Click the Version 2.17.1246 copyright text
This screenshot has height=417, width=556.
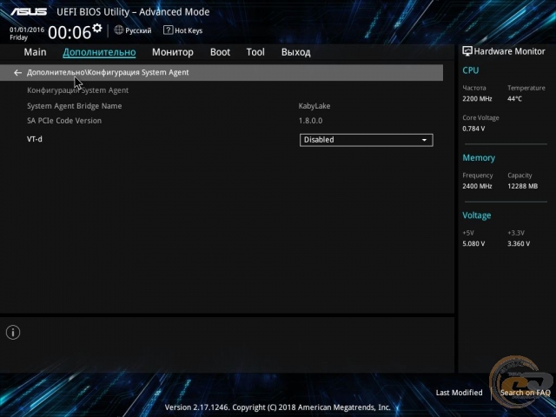tap(278, 407)
